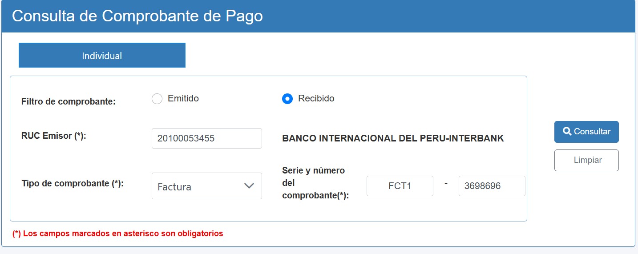The height and width of the screenshot is (254, 638).
Task: Switch to the Individual tab
Action: pos(102,56)
